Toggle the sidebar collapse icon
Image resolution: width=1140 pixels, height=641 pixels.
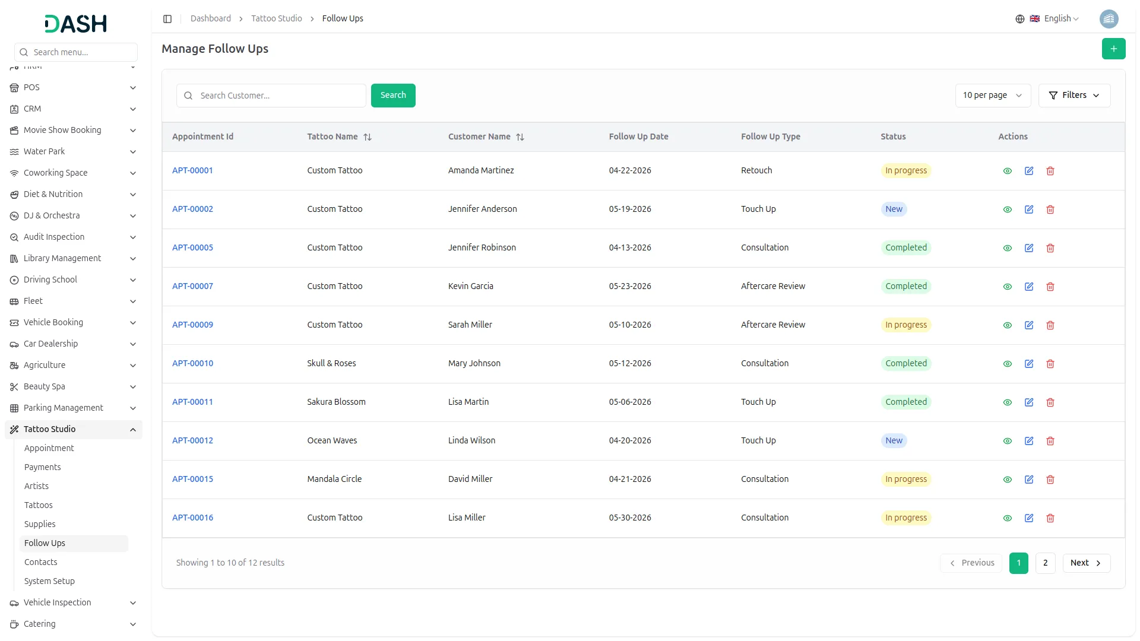[x=167, y=19]
